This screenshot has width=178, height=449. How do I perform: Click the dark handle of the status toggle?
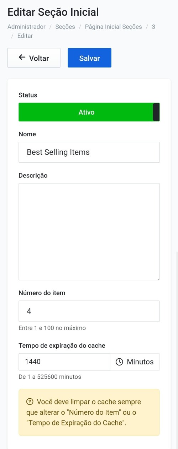(x=156, y=112)
